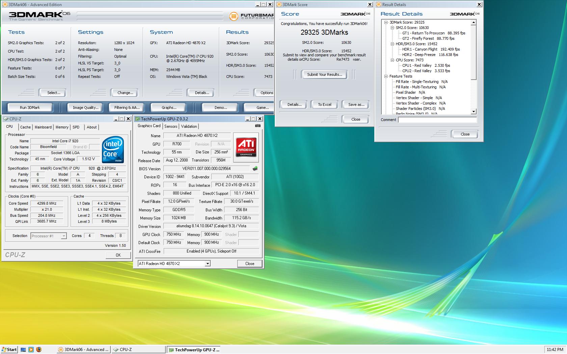Click Submit Your Results button

pyautogui.click(x=324, y=75)
